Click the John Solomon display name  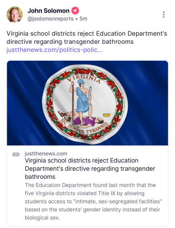tap(49, 11)
